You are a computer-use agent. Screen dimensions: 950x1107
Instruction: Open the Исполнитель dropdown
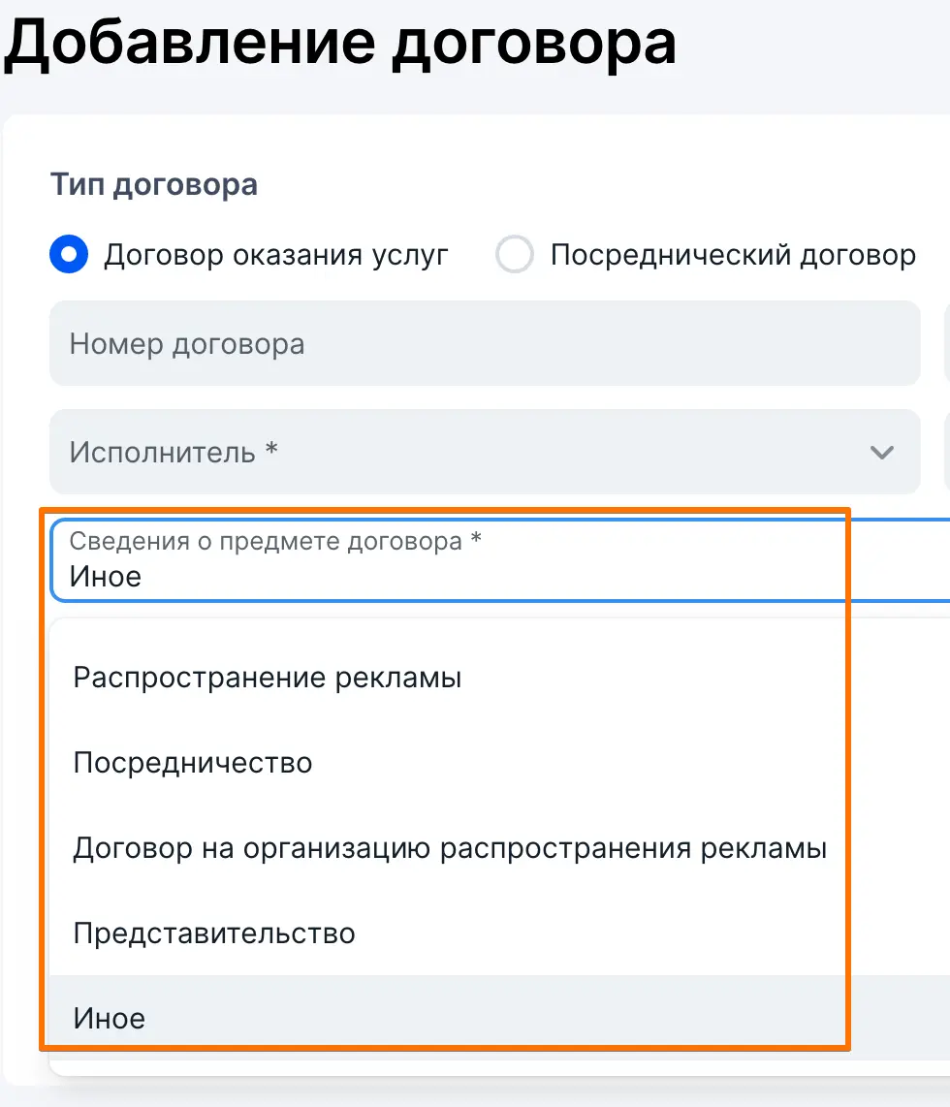click(485, 452)
